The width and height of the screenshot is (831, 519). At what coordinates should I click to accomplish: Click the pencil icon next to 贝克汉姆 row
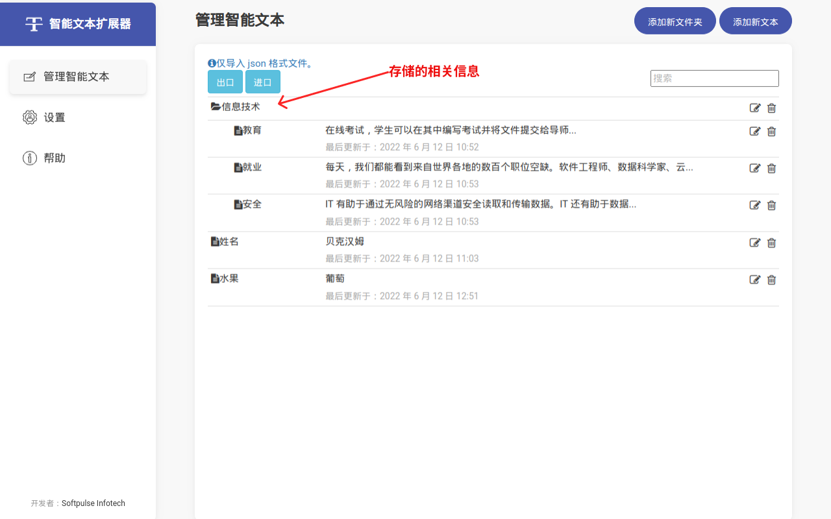coord(755,242)
